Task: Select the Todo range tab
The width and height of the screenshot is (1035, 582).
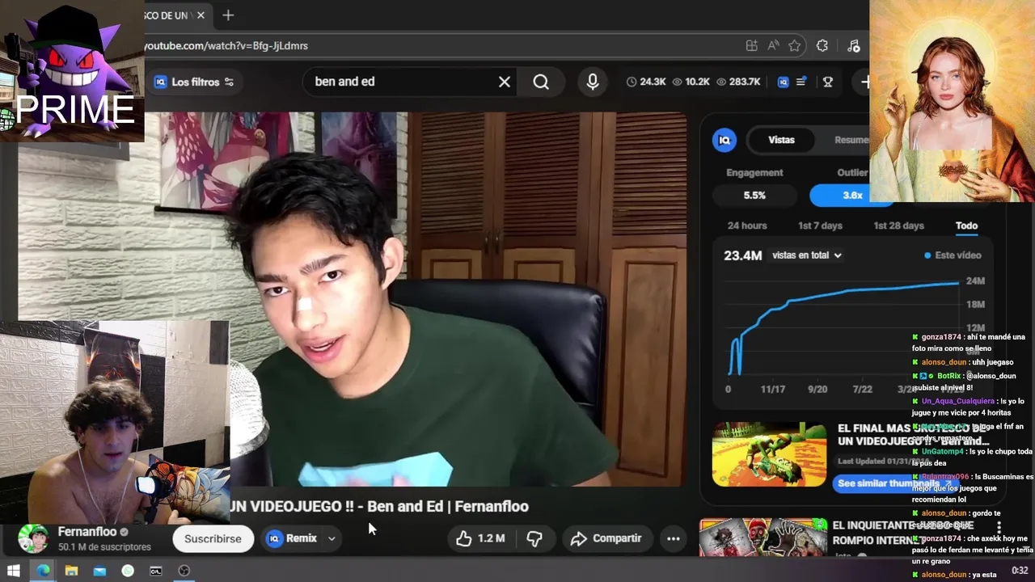Action: tap(966, 226)
